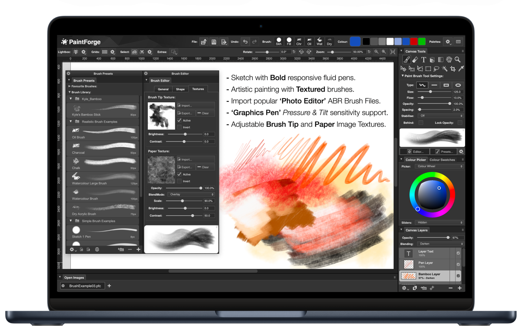Uncheck Active under Paper Texture
Viewport: 521px width, 326px height.
click(x=180, y=174)
